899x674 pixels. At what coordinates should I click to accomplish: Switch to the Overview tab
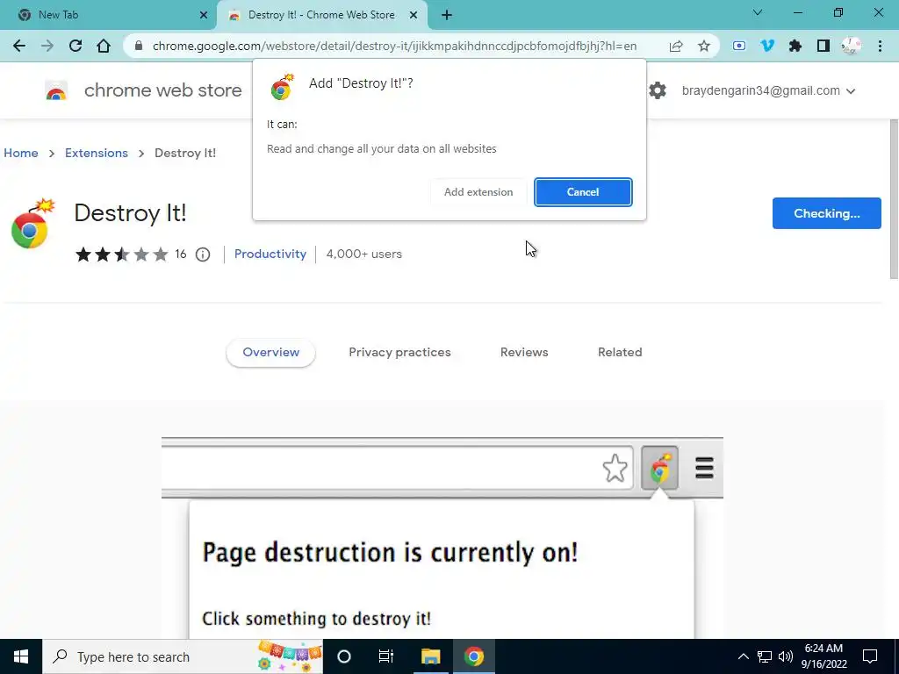click(x=270, y=353)
